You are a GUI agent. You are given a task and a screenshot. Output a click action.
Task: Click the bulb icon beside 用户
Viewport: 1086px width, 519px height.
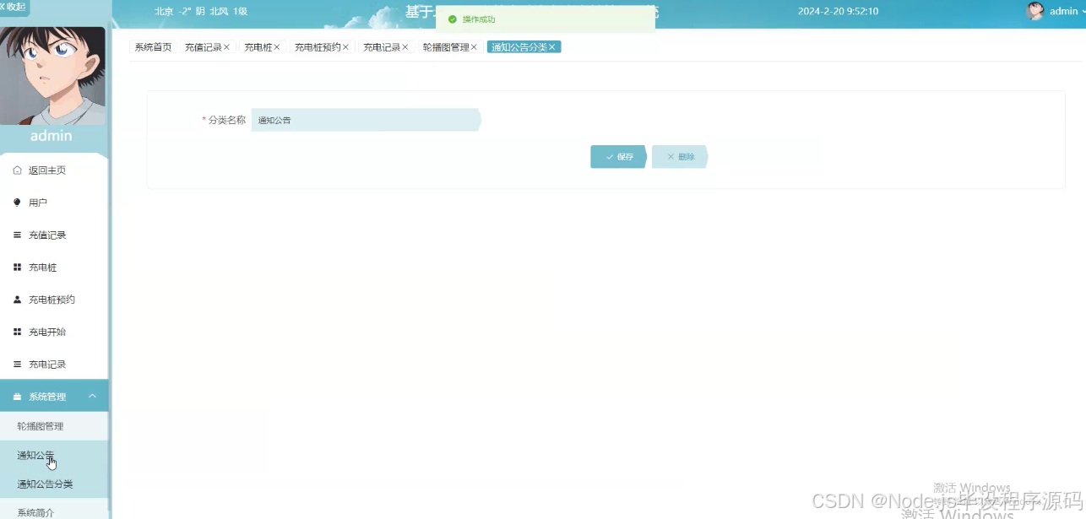pos(17,203)
